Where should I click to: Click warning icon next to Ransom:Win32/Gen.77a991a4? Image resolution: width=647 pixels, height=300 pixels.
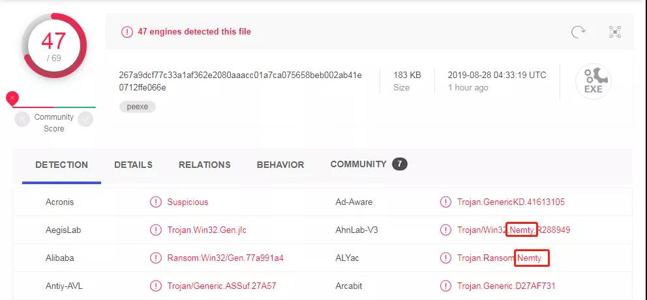pyautogui.click(x=156, y=258)
